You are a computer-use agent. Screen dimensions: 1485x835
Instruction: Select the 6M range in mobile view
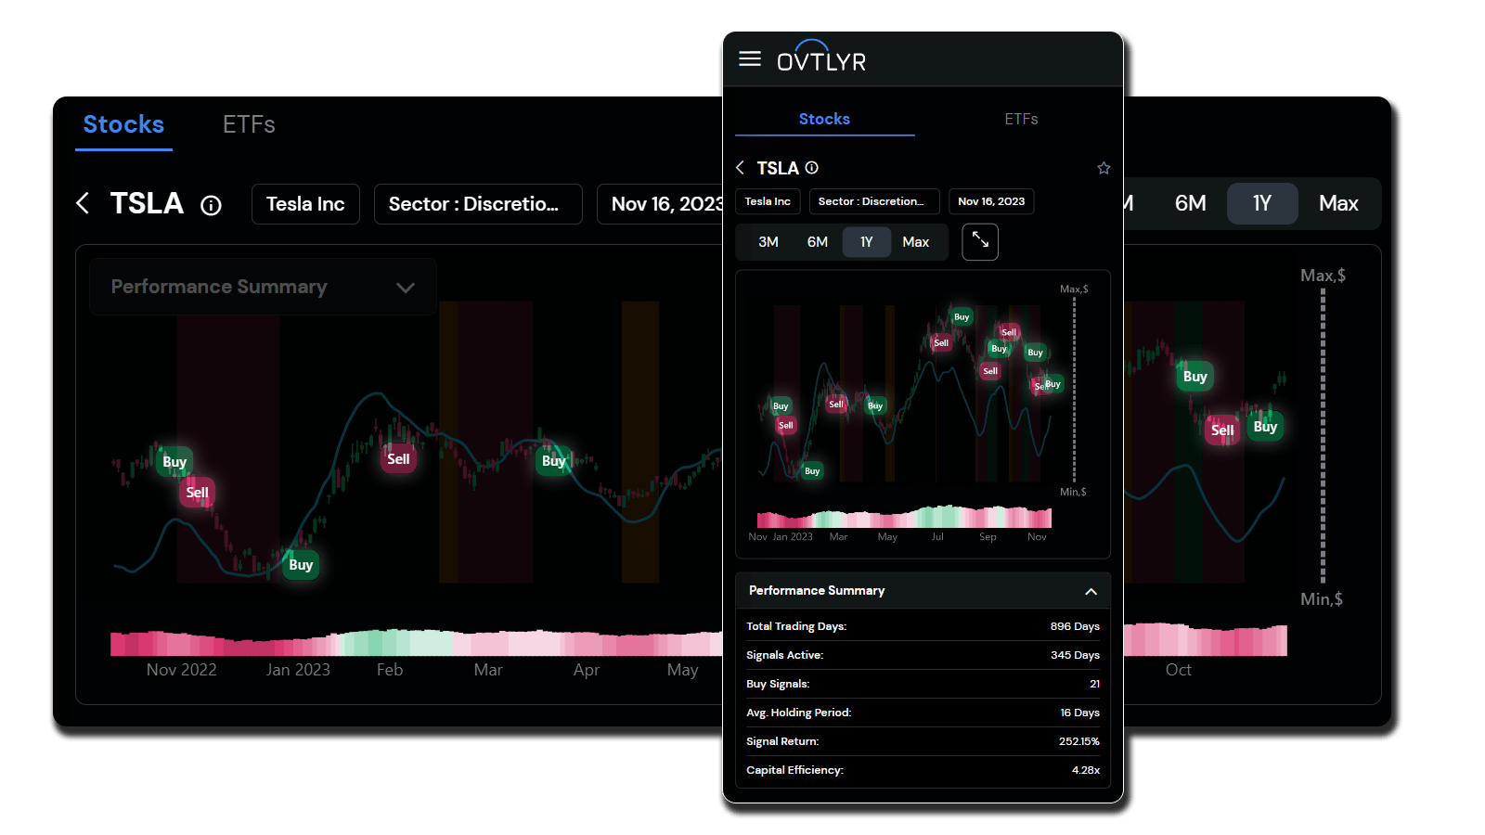click(x=817, y=242)
